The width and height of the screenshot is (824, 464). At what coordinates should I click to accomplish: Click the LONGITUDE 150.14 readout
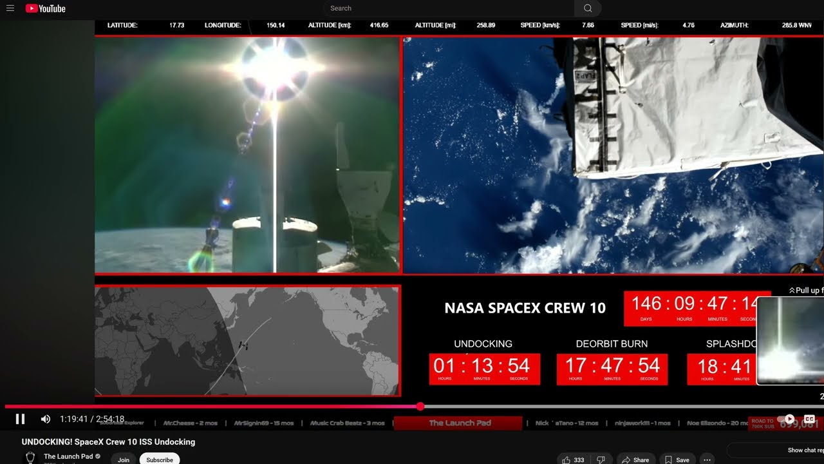click(x=245, y=26)
